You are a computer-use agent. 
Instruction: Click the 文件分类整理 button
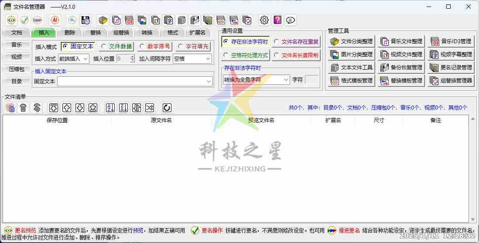(x=351, y=41)
